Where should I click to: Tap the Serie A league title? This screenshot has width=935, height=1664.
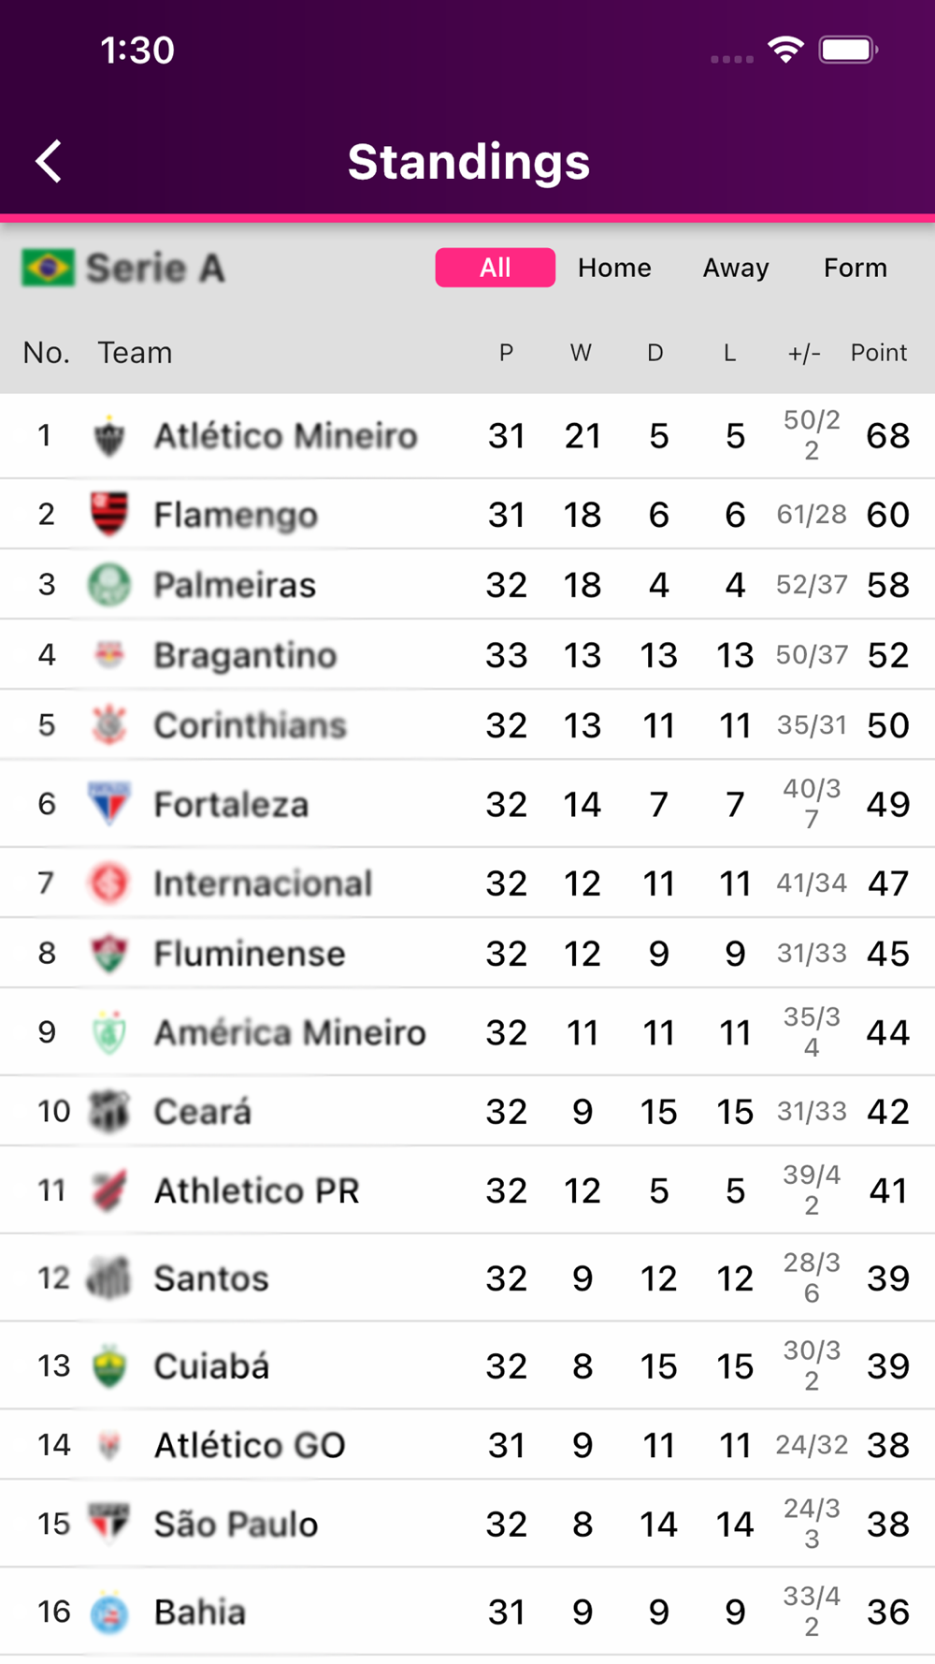(155, 269)
